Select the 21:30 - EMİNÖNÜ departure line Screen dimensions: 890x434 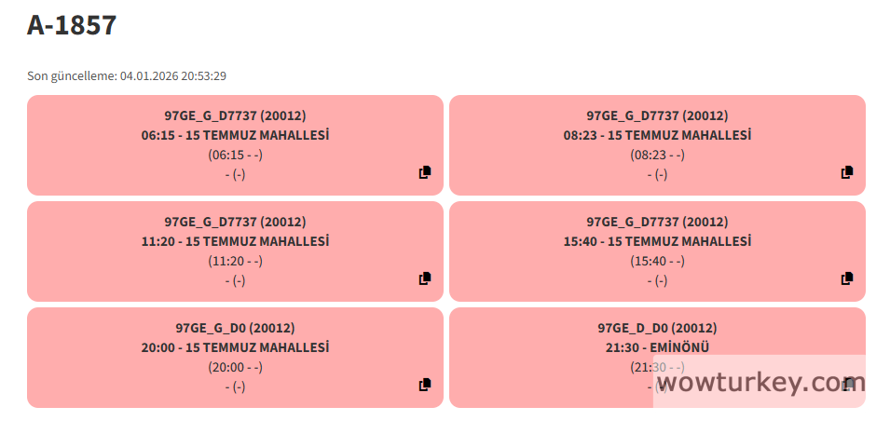coord(657,347)
